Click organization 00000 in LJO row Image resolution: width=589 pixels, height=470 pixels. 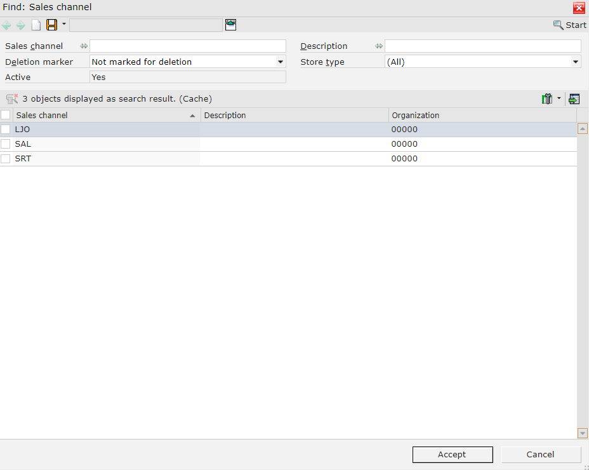404,130
